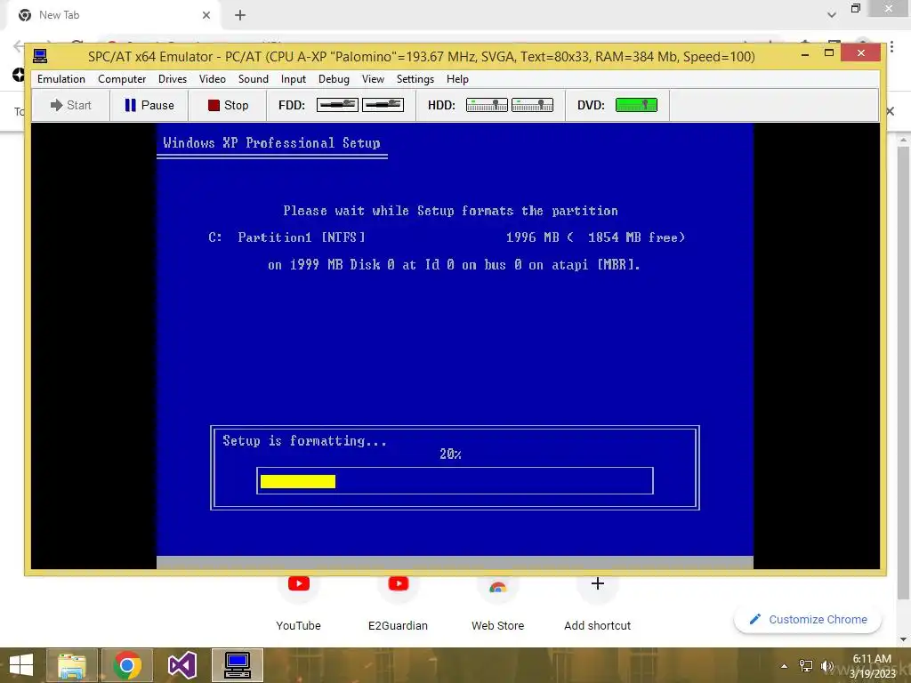Open Visual Studio from the taskbar

point(181,665)
